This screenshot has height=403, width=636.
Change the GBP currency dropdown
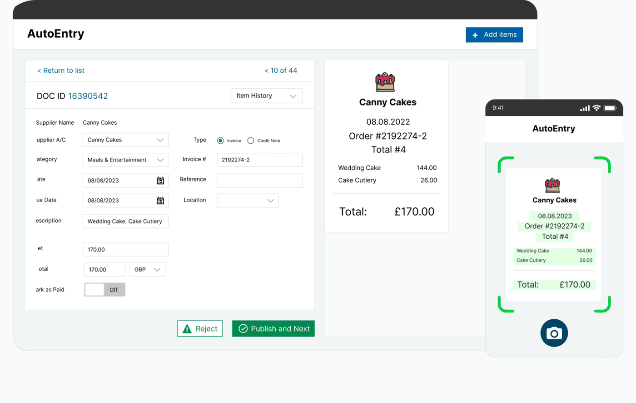[x=147, y=269]
